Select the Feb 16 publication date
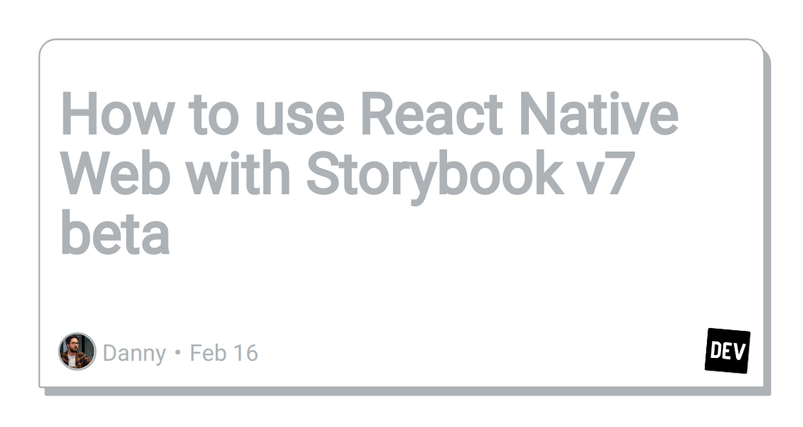Viewport: 803px width, 427px height. tap(224, 352)
